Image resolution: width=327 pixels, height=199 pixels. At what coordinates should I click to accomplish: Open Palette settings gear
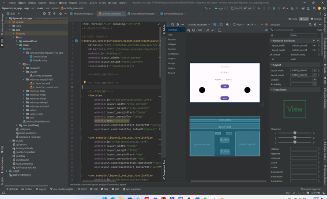(x=178, y=25)
